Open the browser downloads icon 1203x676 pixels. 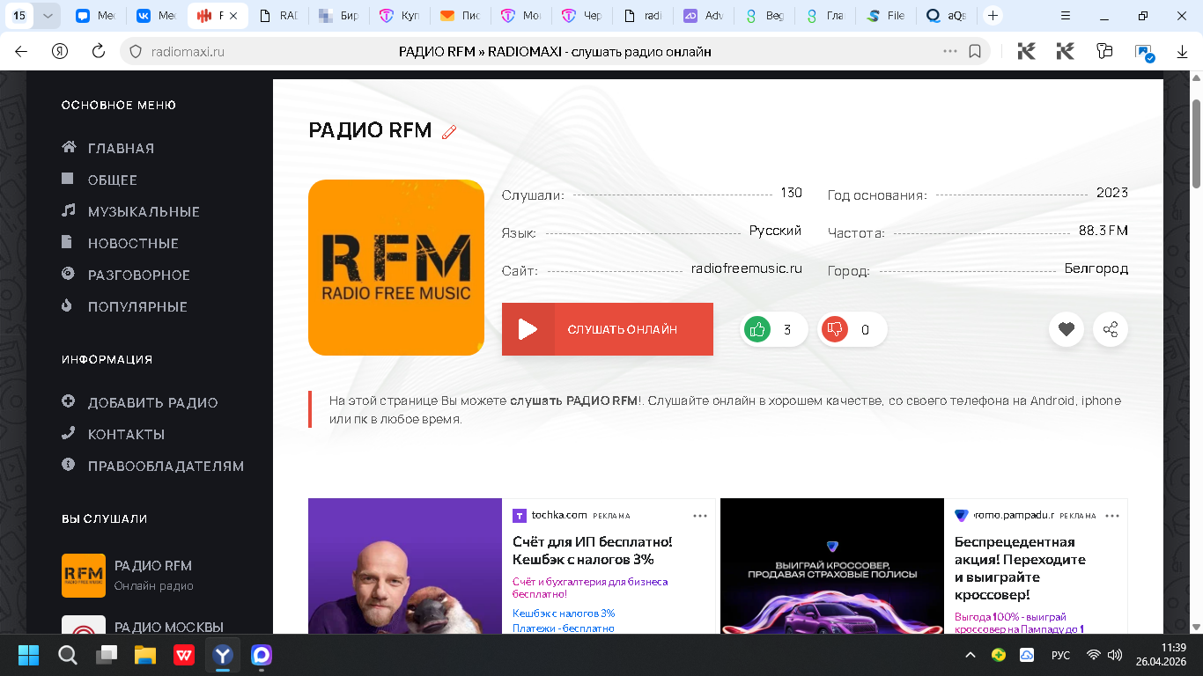(1183, 52)
